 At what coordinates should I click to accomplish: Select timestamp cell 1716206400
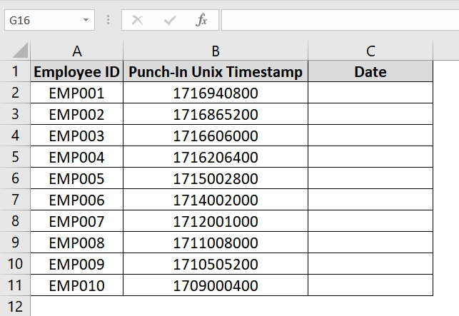click(x=216, y=156)
